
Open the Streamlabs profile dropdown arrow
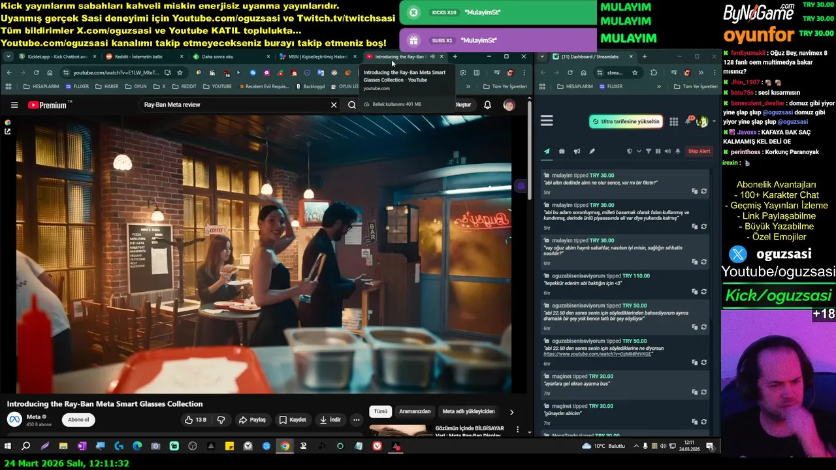click(x=713, y=121)
